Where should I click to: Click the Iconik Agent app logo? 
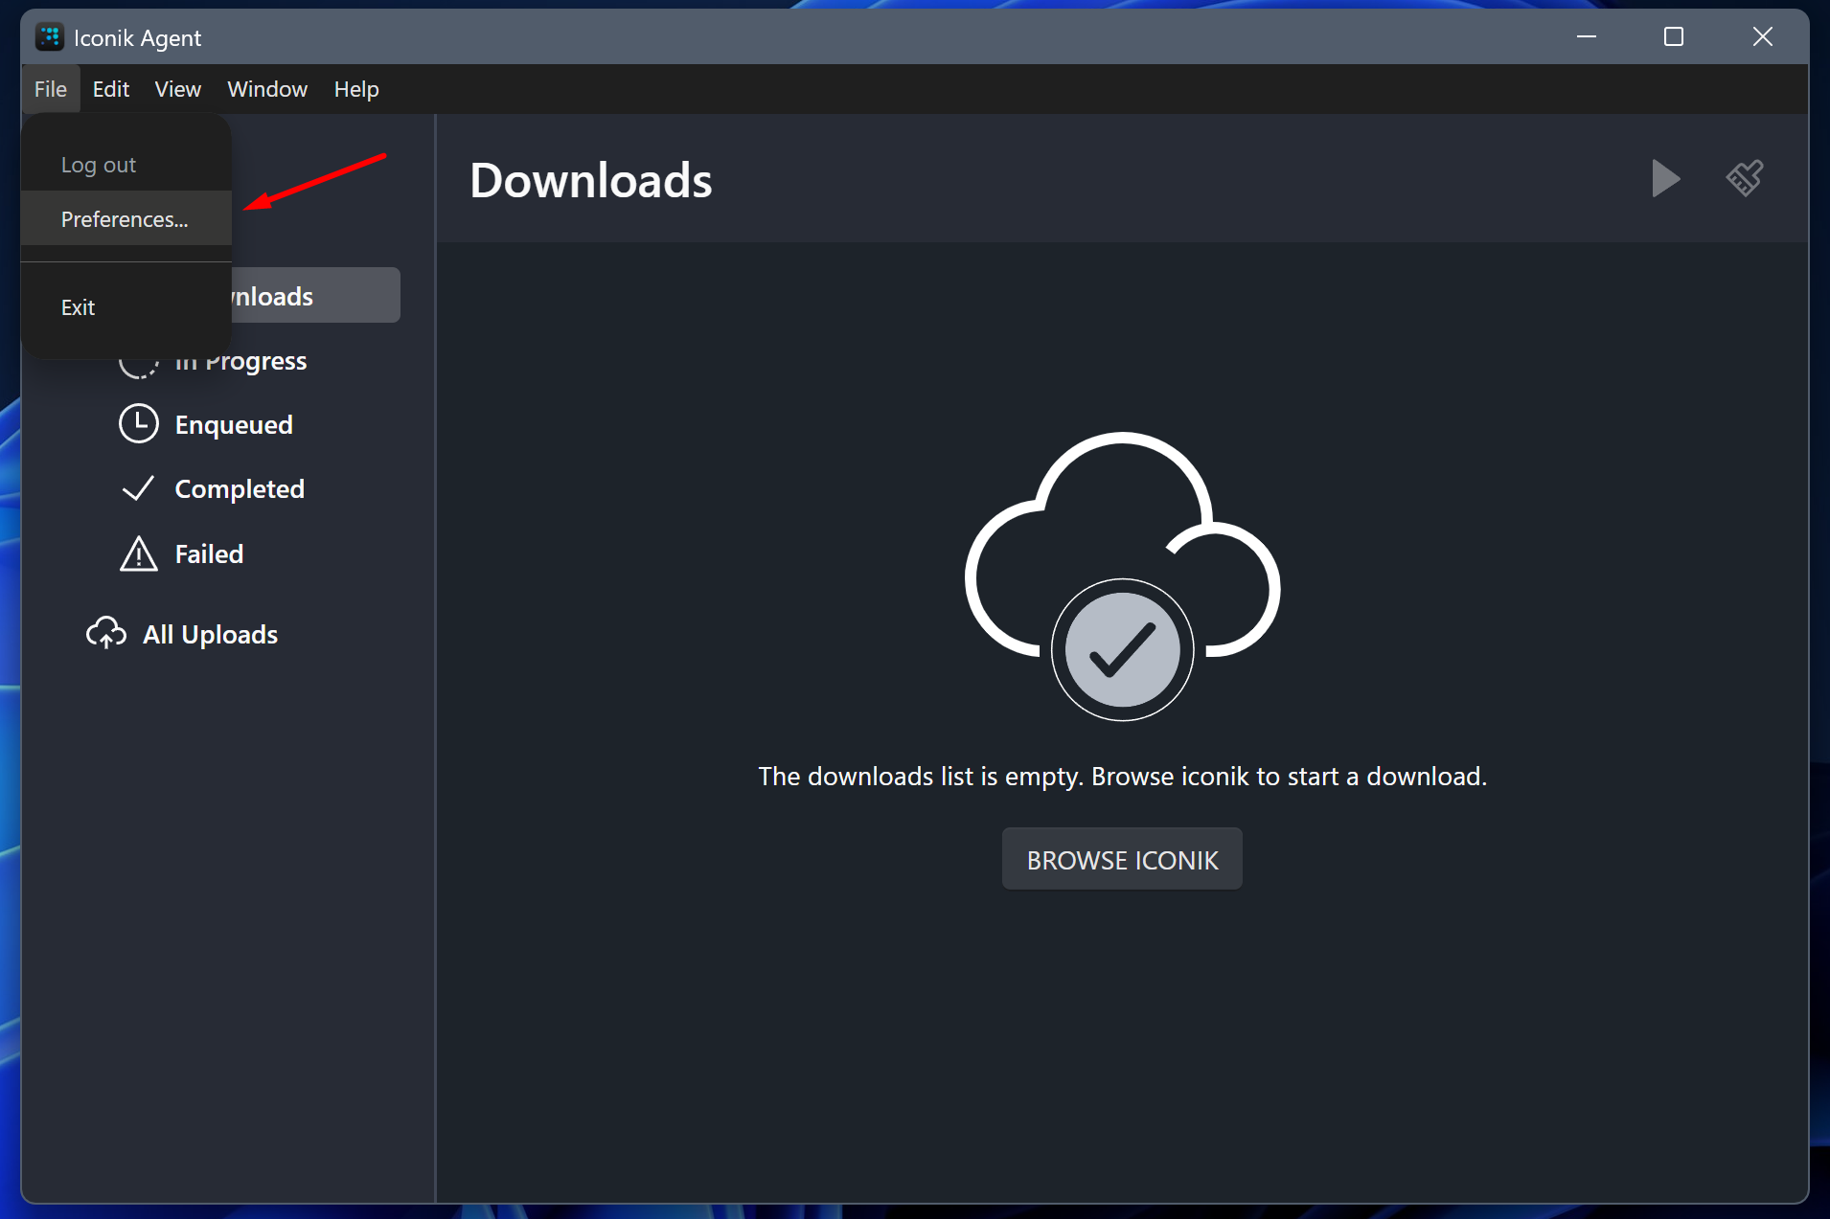tap(50, 37)
